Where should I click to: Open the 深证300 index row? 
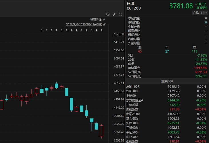(x=167, y=91)
